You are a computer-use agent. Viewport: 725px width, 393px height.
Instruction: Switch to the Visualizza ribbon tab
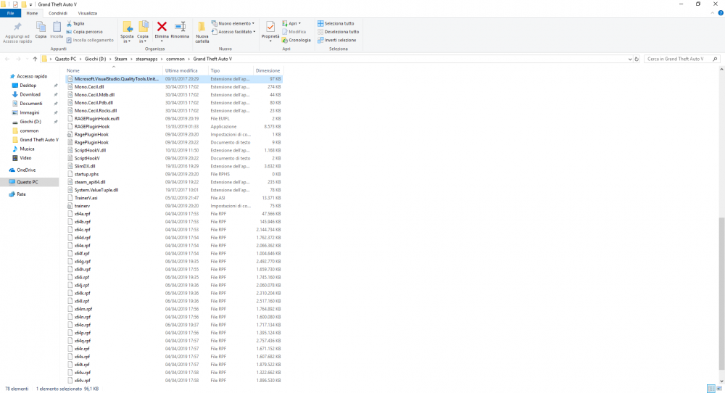88,13
